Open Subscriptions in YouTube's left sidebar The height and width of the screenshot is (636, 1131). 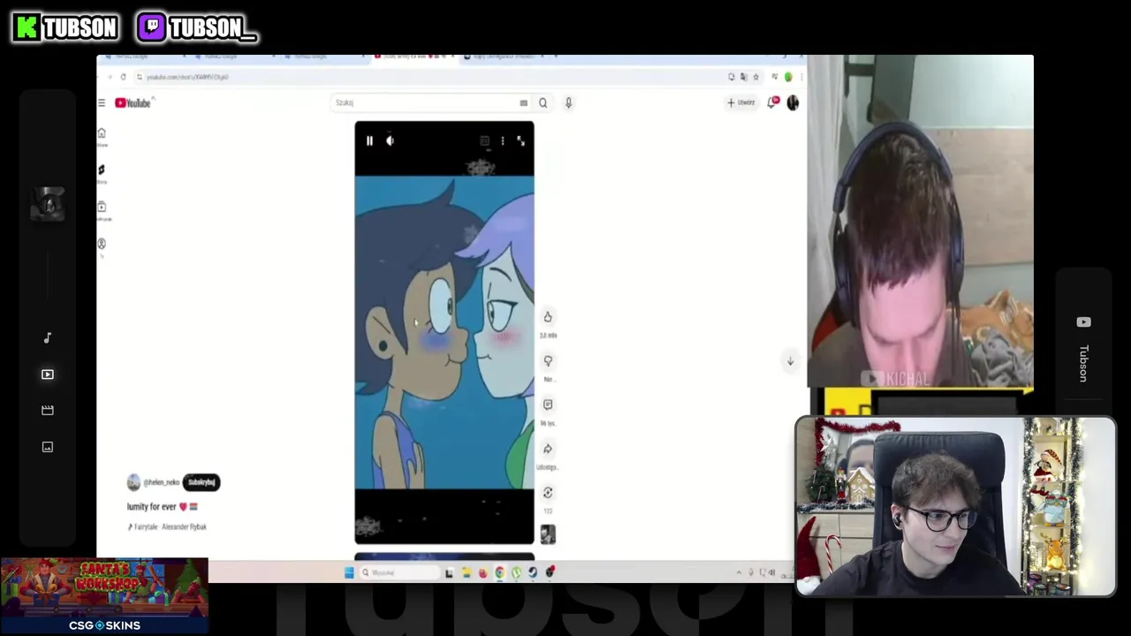click(102, 210)
